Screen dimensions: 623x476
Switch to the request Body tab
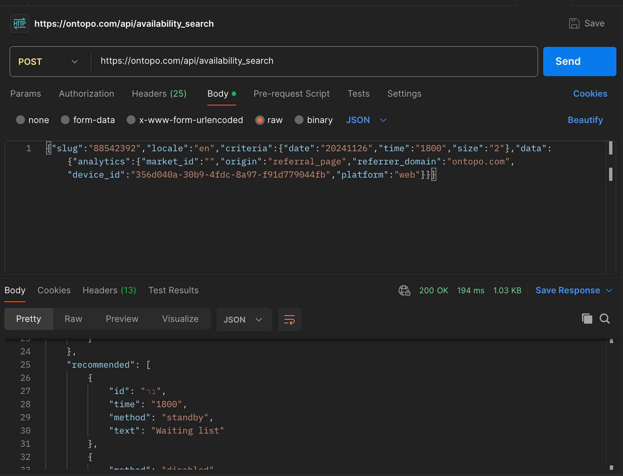[x=221, y=94]
